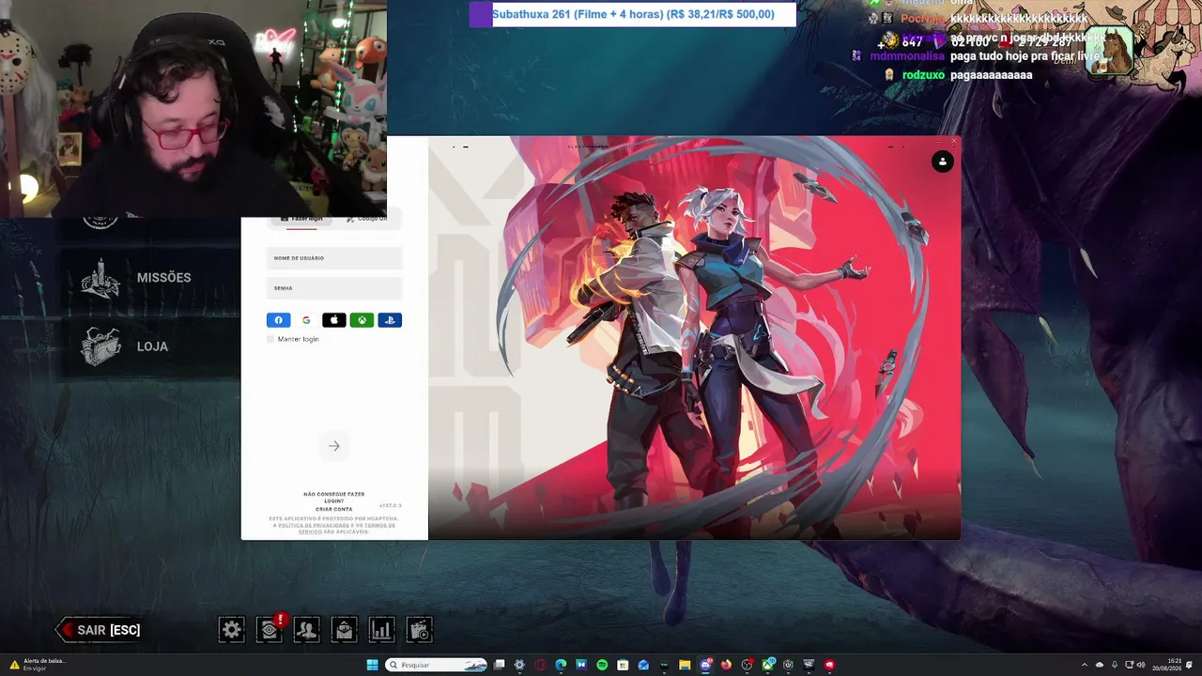
Task: Sign in with the Google button
Action: (306, 320)
